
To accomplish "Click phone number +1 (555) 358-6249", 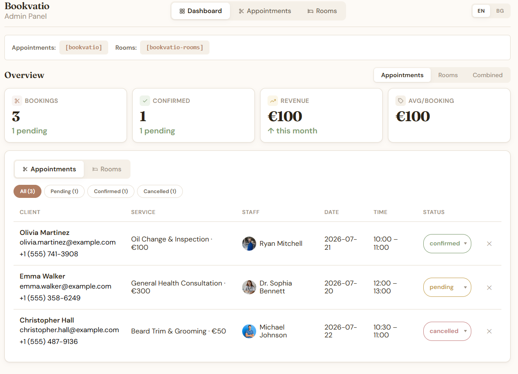I will tap(50, 298).
